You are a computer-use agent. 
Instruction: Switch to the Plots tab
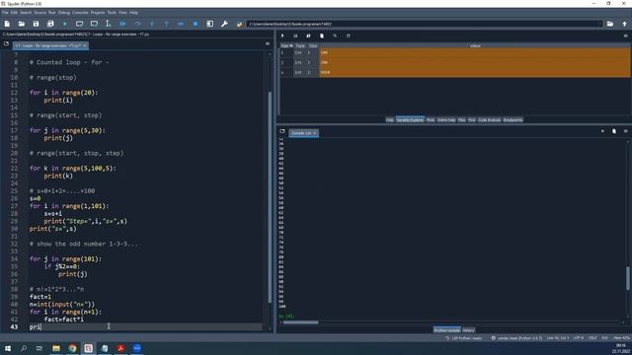point(431,120)
